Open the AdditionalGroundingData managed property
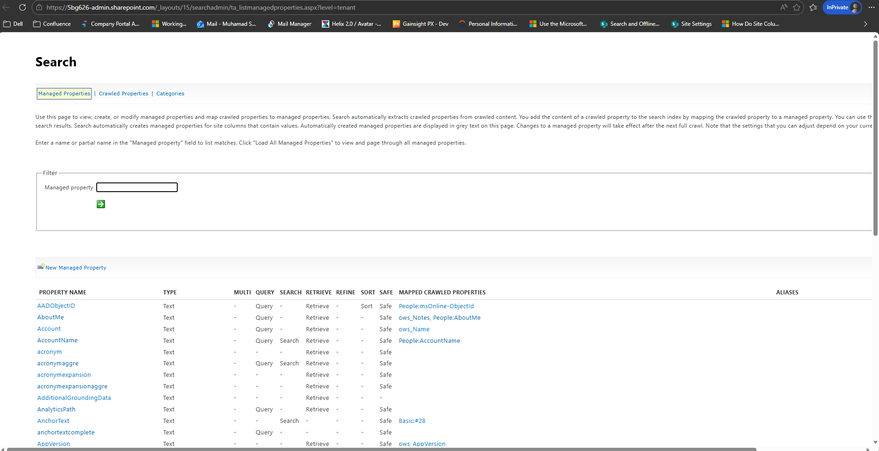This screenshot has height=451, width=879. pos(74,398)
